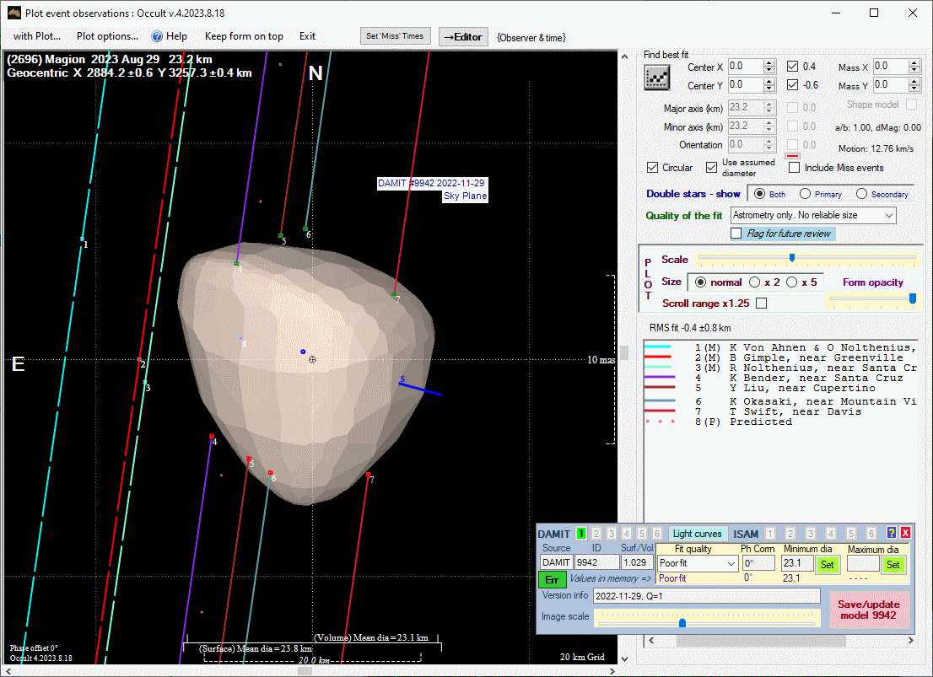Close the DAMIT panel with red X
Viewport: 933px width, 677px height.
pos(905,533)
